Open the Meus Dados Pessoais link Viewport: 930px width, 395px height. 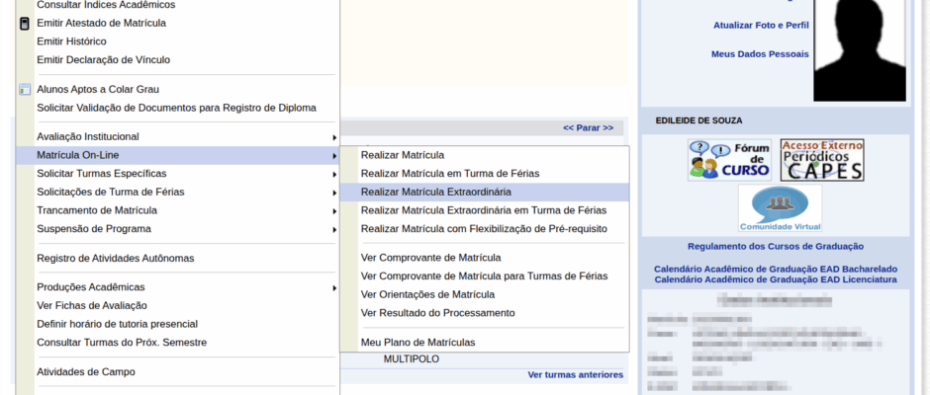pos(759,54)
